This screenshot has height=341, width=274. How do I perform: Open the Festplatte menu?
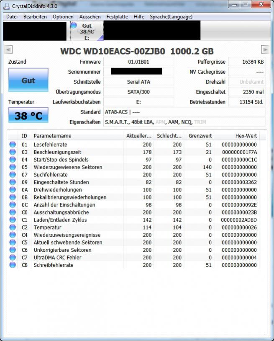[117, 17]
